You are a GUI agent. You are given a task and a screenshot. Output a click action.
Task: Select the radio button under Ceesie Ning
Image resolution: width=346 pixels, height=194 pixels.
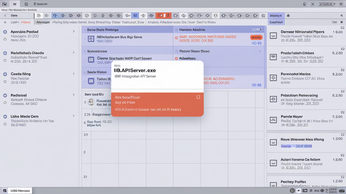(x=5, y=82)
